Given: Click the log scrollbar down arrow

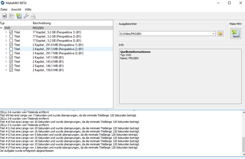Looking at the screenshot, I should click(x=244, y=155).
